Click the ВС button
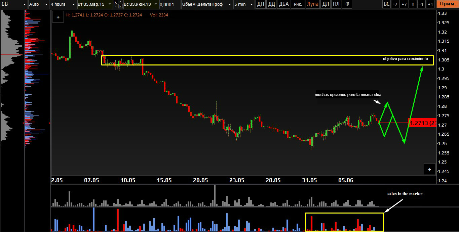This screenshot has height=232, width=459. click(387, 4)
